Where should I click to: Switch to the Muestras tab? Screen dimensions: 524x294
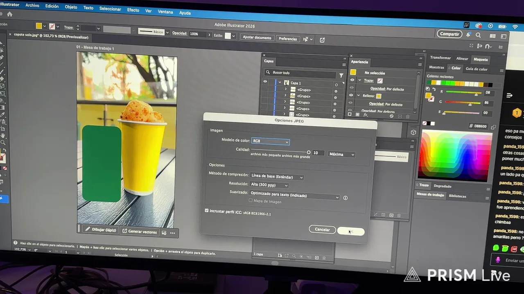point(436,67)
